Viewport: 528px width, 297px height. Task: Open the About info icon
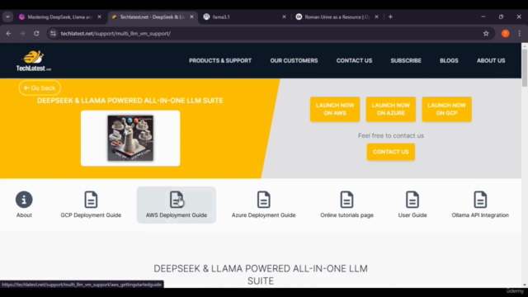pyautogui.click(x=24, y=200)
